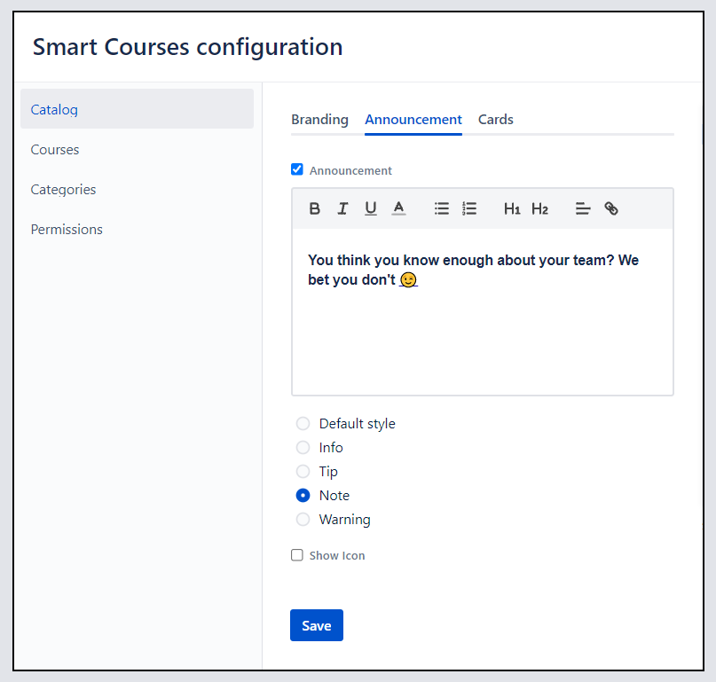Uncheck the Announcement checkbox
This screenshot has height=682, width=716.
pyautogui.click(x=297, y=169)
